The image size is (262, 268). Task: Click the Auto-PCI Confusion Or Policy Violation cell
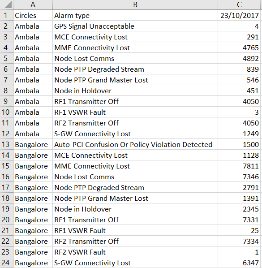(135, 144)
